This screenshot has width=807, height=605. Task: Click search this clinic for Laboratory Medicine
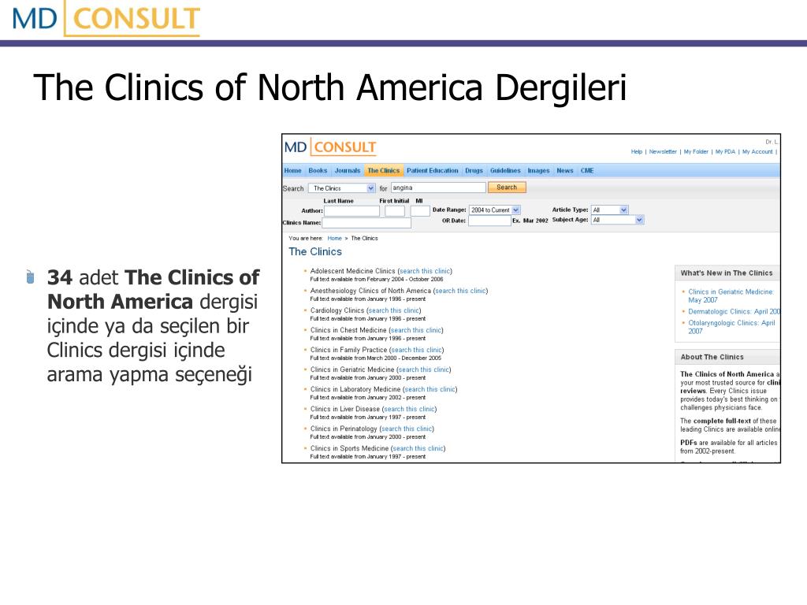[430, 389]
